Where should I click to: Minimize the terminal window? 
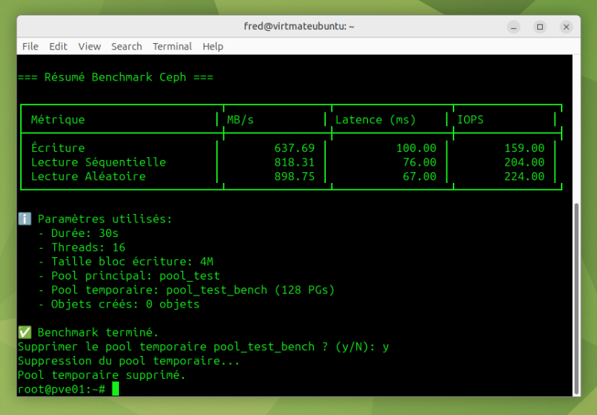click(513, 27)
